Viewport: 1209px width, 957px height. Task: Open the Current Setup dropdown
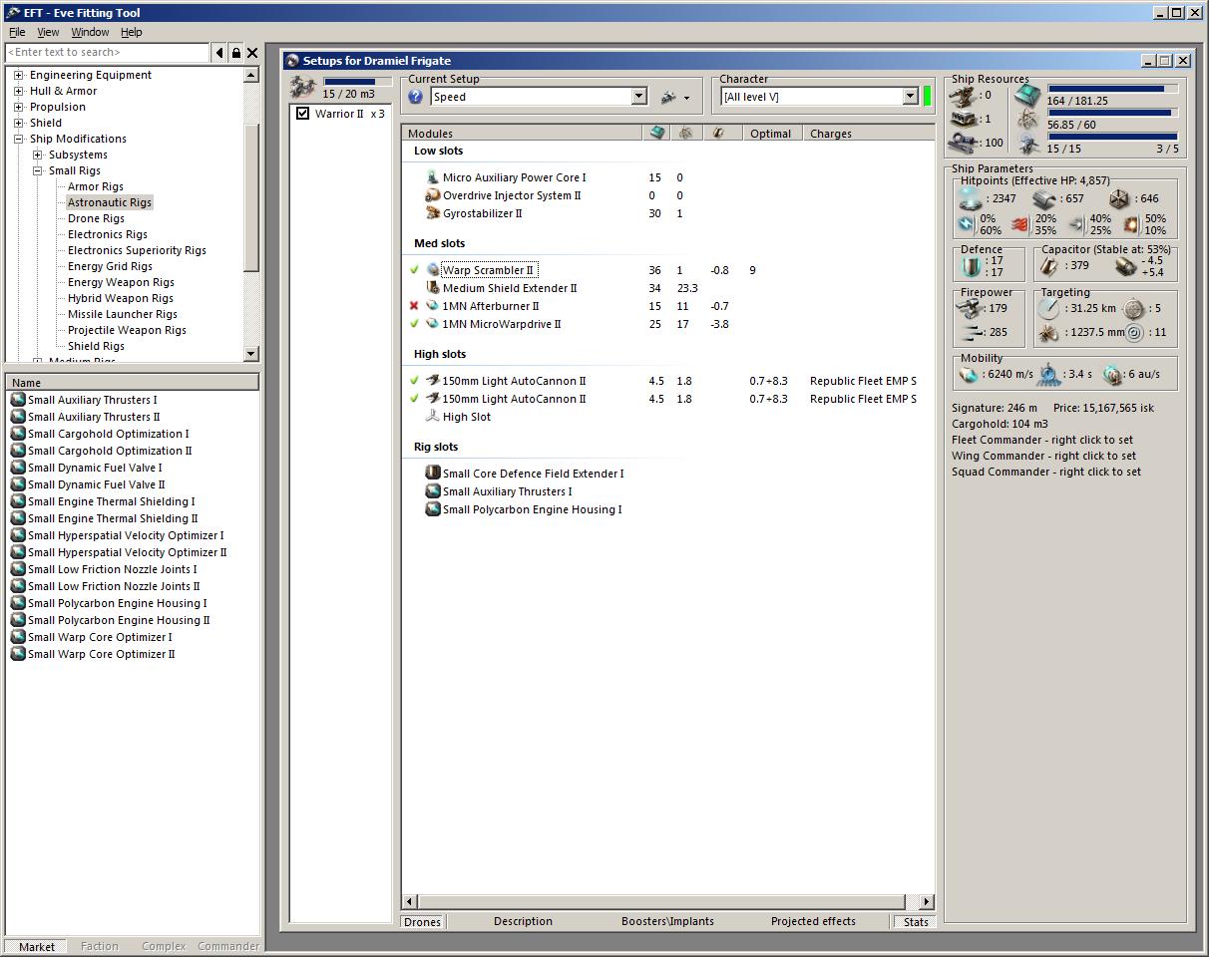[x=639, y=97]
